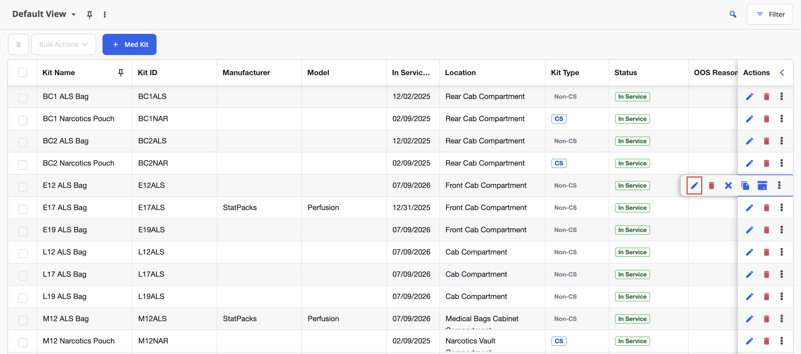
Task: Pin the Default View
Action: pyautogui.click(x=90, y=15)
